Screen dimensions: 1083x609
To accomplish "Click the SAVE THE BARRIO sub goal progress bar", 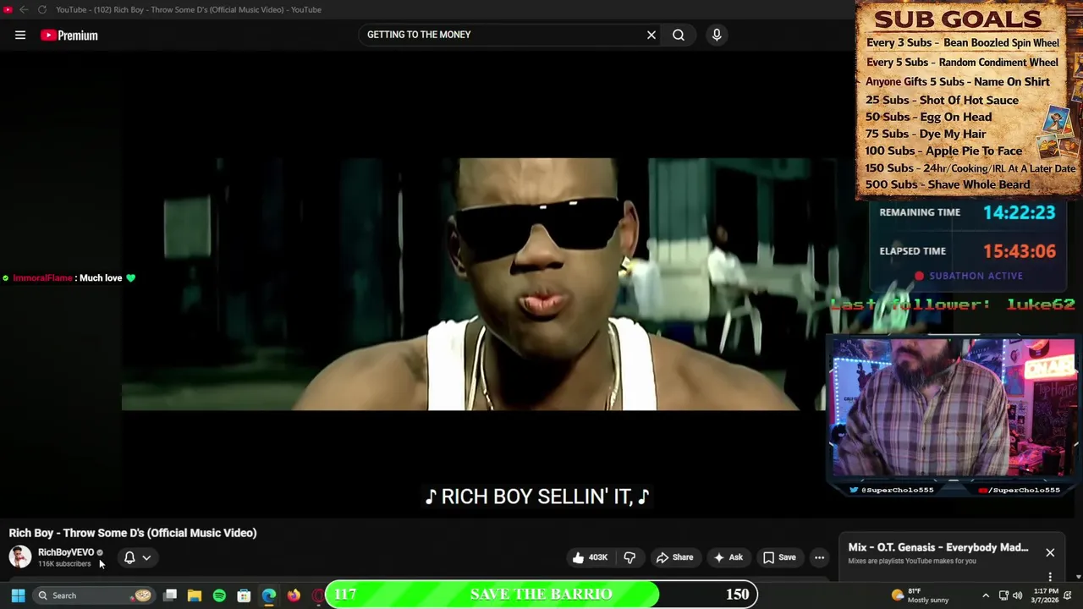I will [541, 594].
